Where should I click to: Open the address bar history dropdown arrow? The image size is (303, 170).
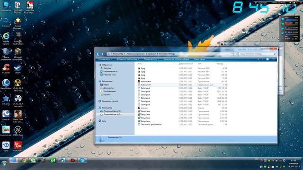pyautogui.click(x=232, y=54)
